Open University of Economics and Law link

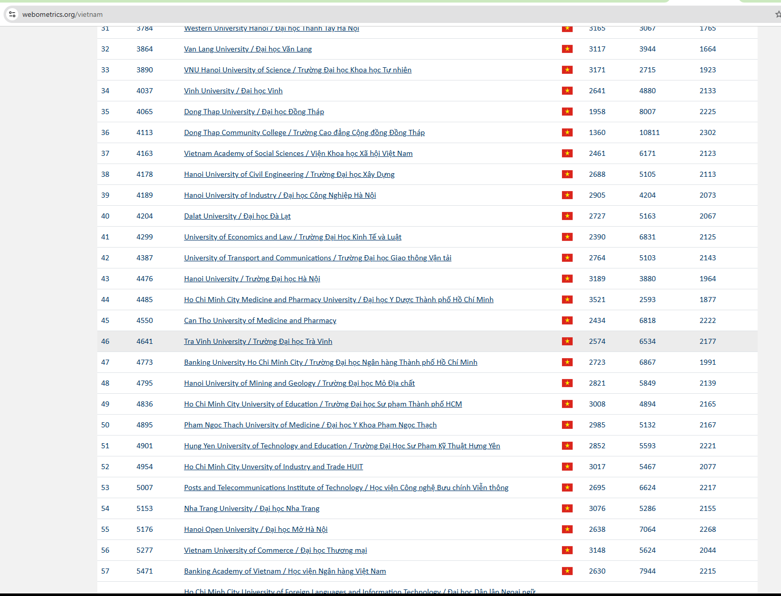(292, 237)
